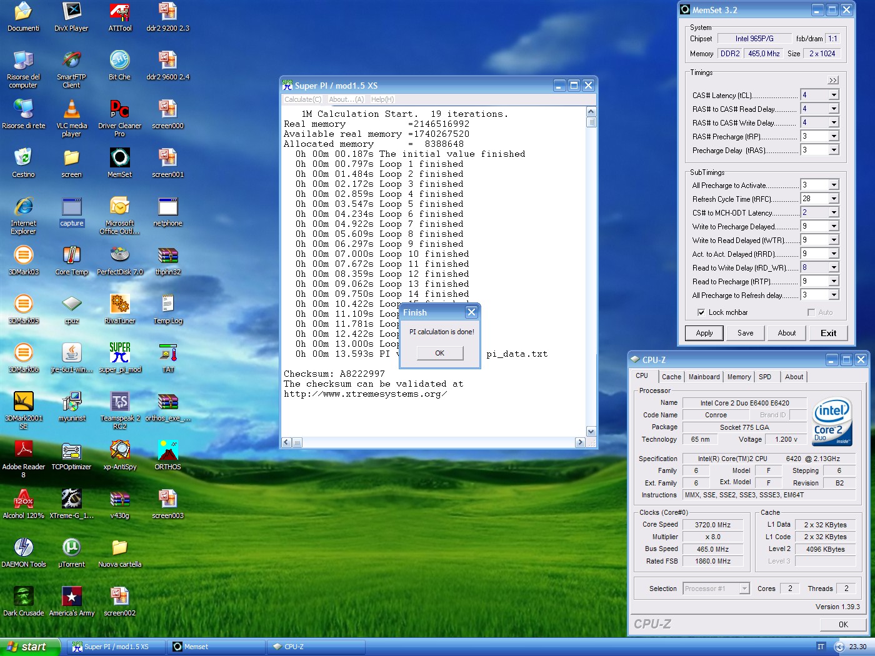Switch to the Memory tab in CPU-Z
This screenshot has height=656, width=875.
click(x=739, y=377)
